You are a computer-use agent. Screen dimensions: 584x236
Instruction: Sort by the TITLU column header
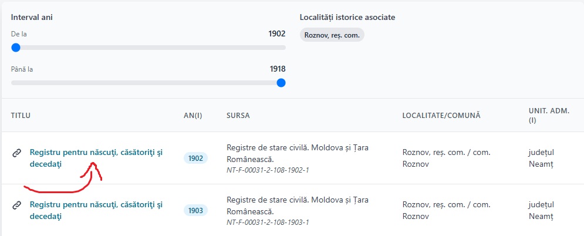(21, 116)
